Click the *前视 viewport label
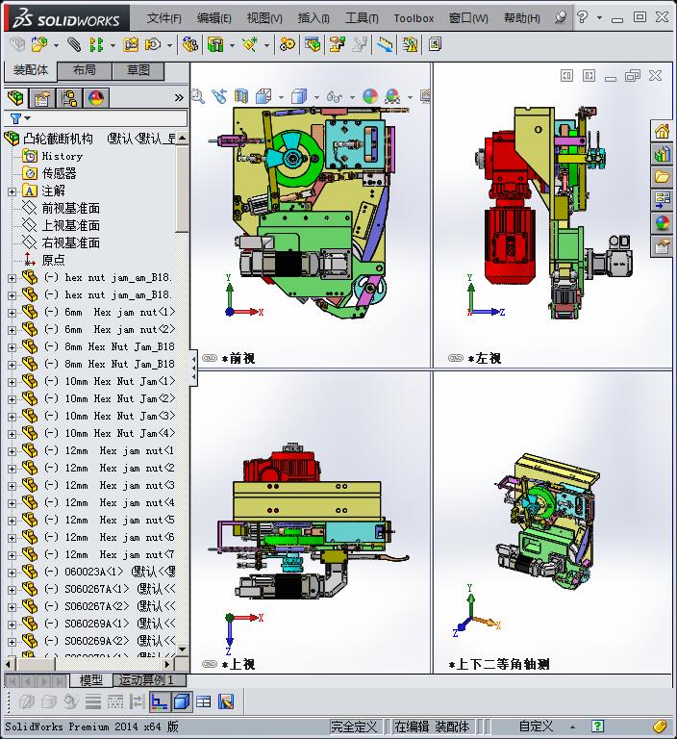 click(238, 359)
